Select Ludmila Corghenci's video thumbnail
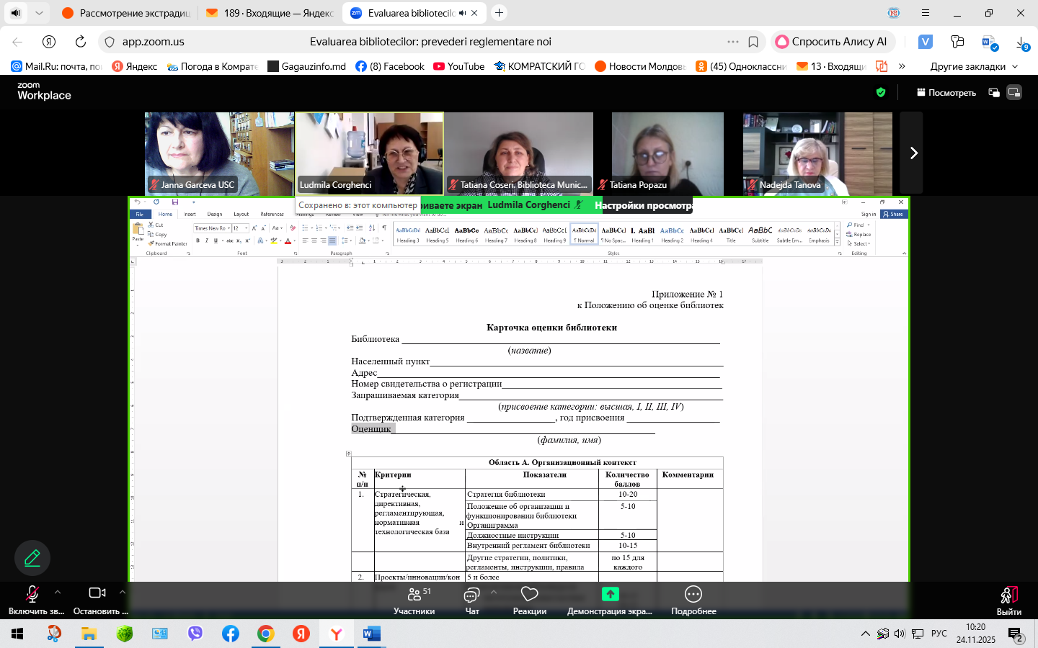This screenshot has height=648, width=1038. tap(369, 153)
